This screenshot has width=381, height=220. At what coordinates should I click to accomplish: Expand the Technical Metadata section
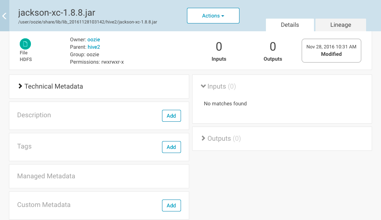coord(51,86)
